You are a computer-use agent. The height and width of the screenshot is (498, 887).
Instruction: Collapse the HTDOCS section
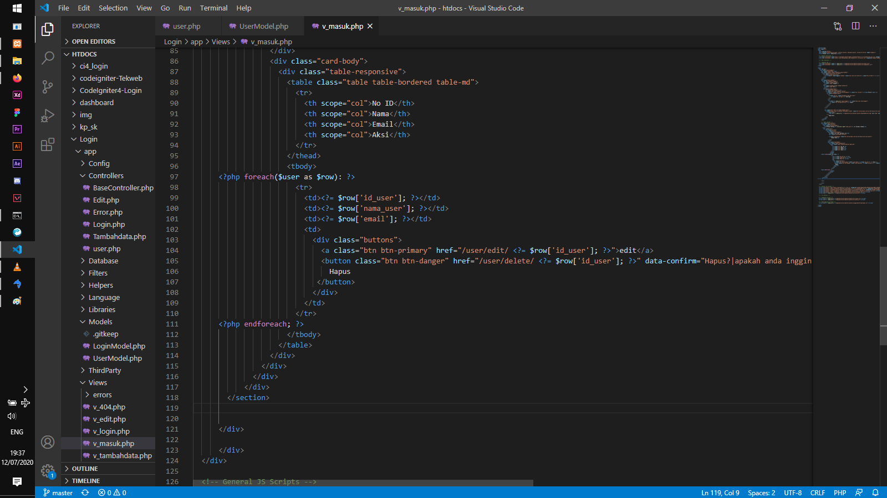[108, 54]
